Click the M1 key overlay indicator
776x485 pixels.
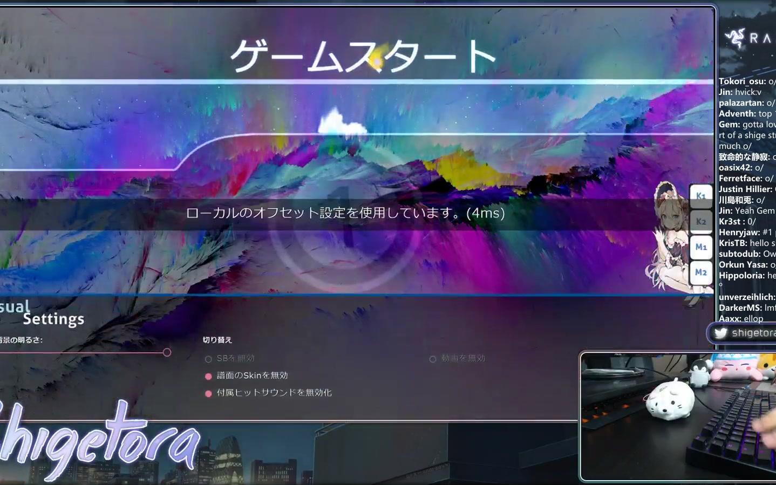coord(701,247)
